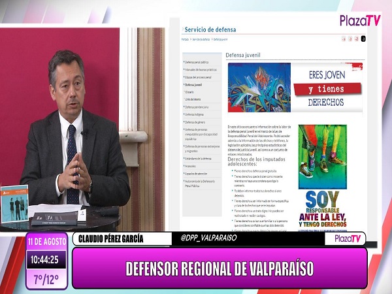Screen dimensions: 392x294
Task: Click the colorful legs and sneakers poster
Action: (x=323, y=157)
